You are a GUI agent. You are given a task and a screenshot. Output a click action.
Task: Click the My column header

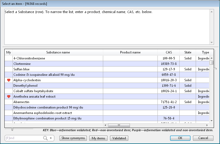click(x=8, y=52)
